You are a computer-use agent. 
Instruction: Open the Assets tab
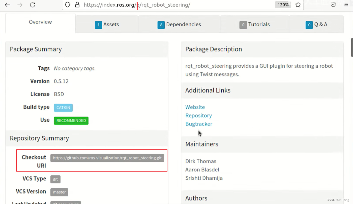pos(107,24)
